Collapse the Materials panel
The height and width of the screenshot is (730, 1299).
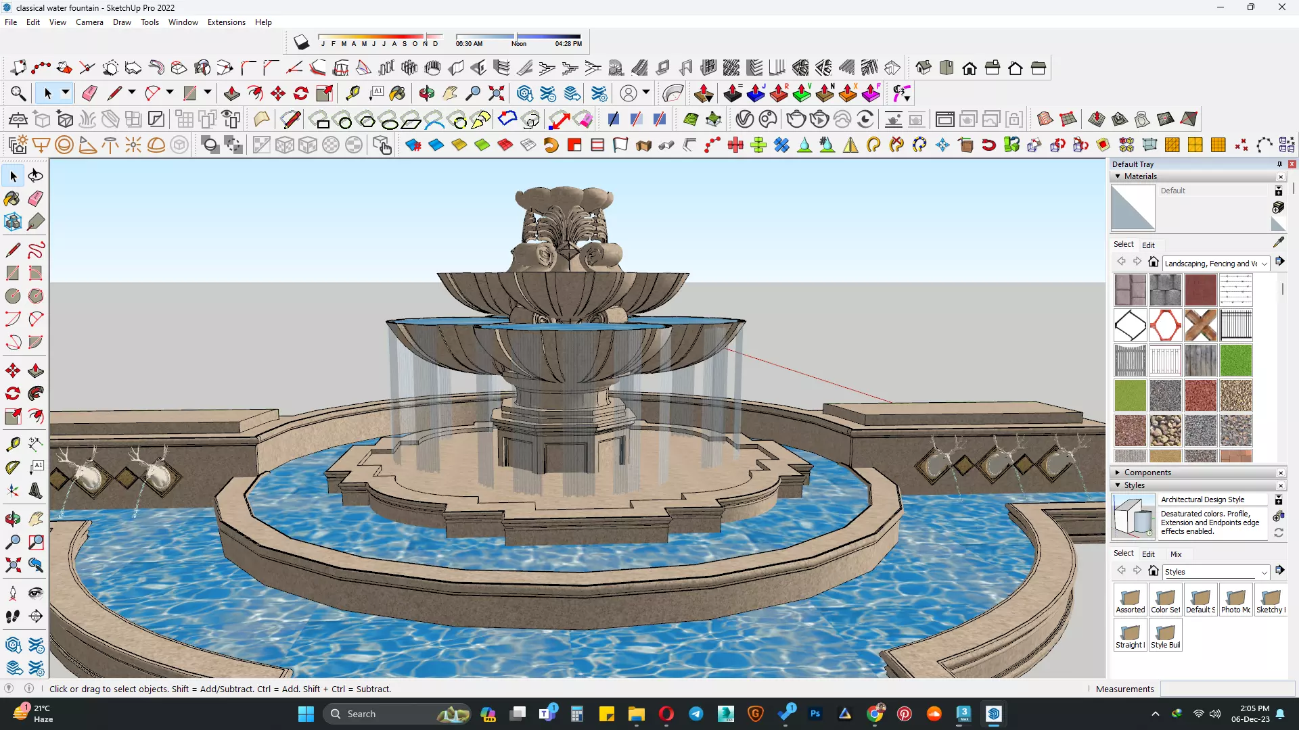pos(1118,176)
